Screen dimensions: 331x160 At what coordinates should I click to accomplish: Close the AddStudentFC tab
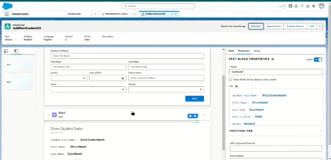pyautogui.click(x=136, y=14)
